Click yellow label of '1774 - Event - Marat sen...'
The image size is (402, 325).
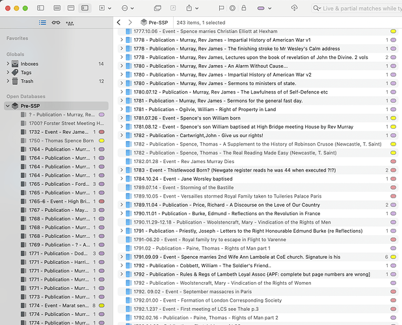pos(101,305)
